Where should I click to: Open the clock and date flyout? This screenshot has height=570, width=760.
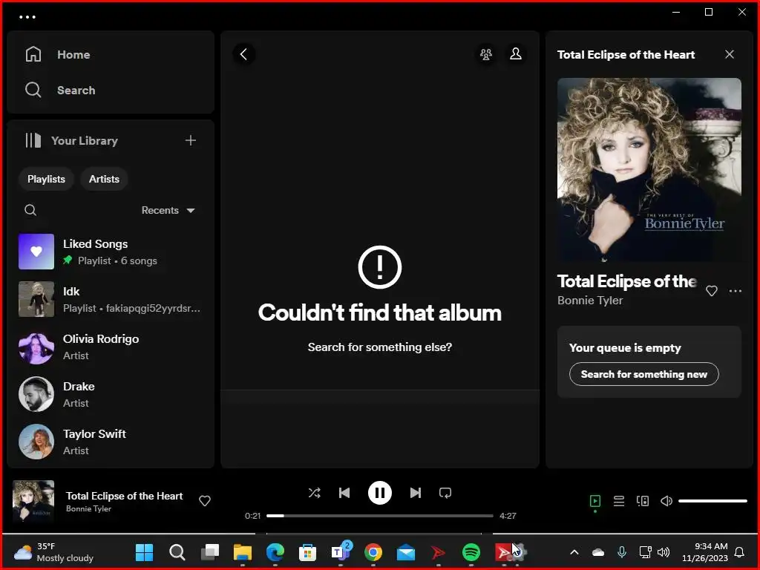pyautogui.click(x=705, y=552)
